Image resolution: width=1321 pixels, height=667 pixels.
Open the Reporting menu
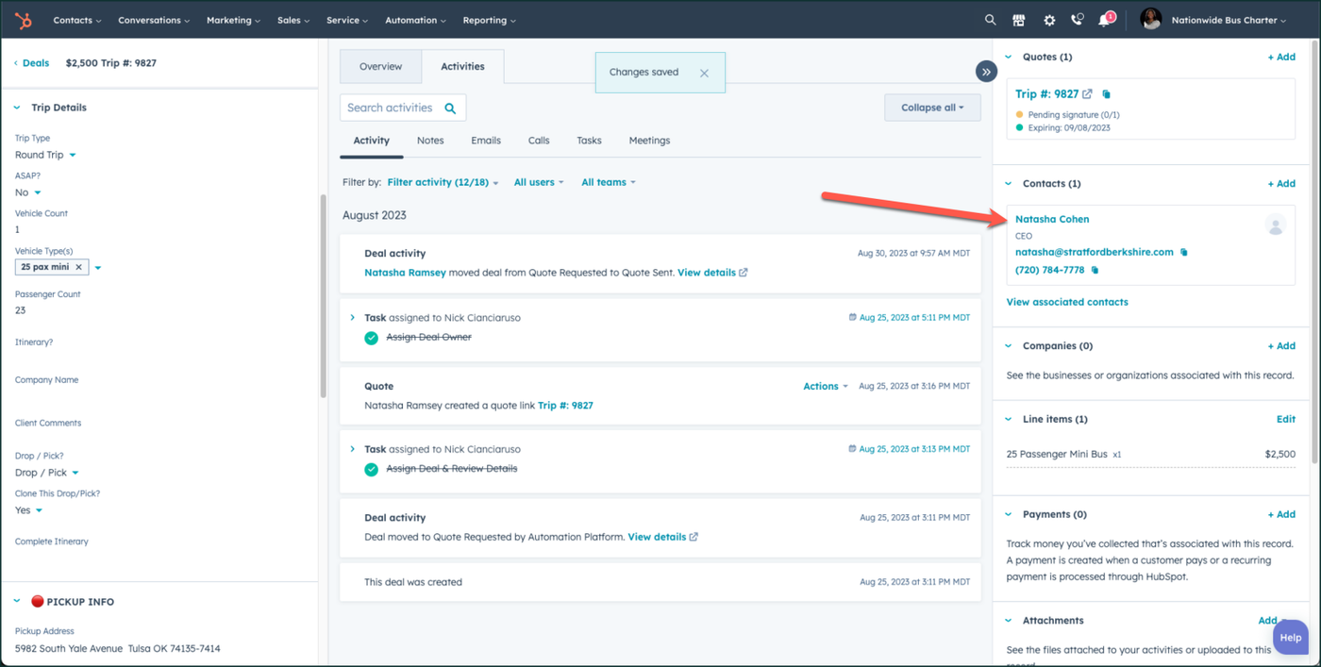(x=489, y=20)
